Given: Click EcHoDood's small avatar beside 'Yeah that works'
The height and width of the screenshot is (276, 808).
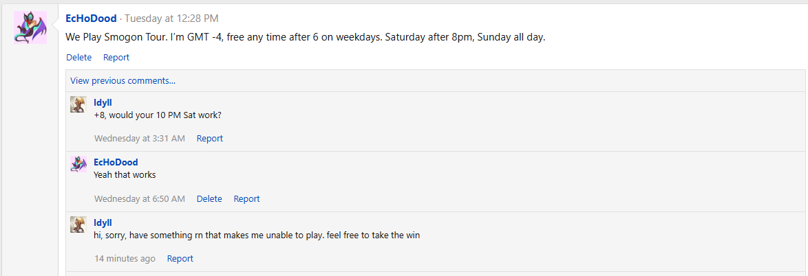Looking at the screenshot, I should point(78,164).
